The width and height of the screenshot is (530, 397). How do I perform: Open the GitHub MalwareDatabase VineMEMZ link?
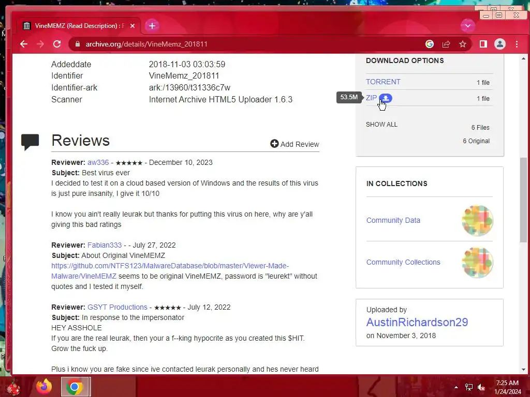[170, 271]
